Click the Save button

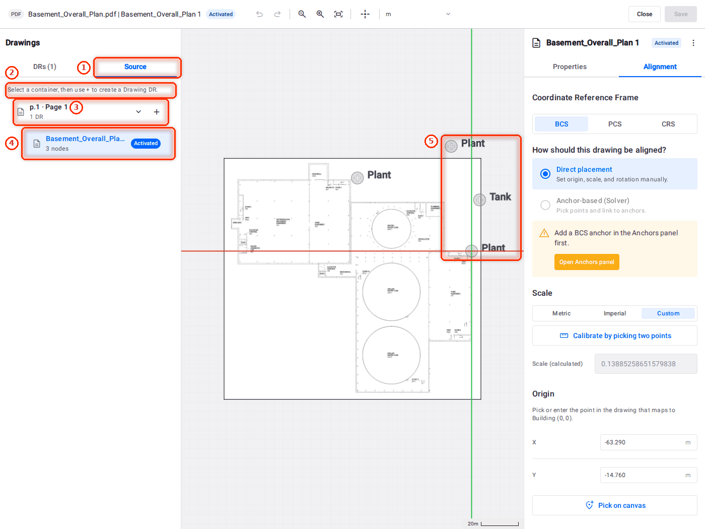(x=681, y=14)
